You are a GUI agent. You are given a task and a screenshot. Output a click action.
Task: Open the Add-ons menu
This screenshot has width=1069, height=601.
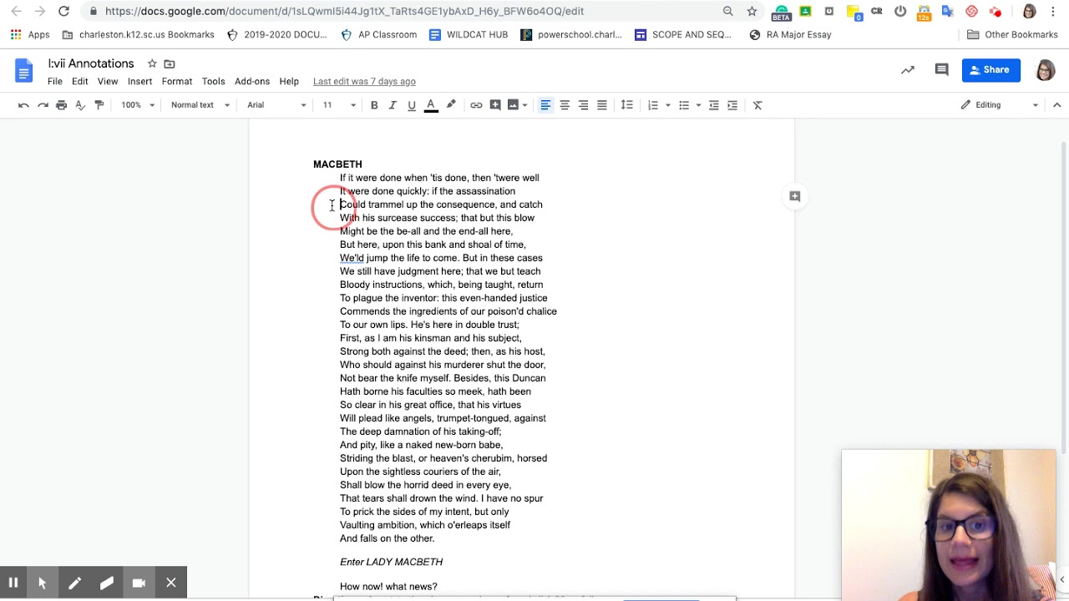[252, 82]
